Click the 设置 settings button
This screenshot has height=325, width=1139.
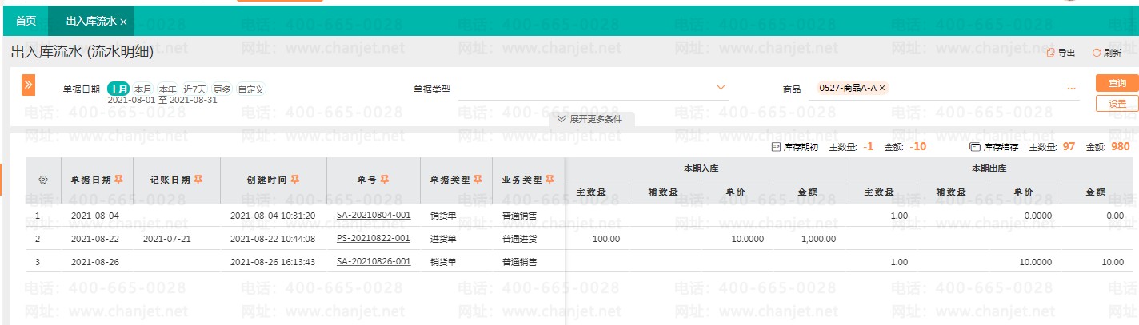coord(1117,104)
